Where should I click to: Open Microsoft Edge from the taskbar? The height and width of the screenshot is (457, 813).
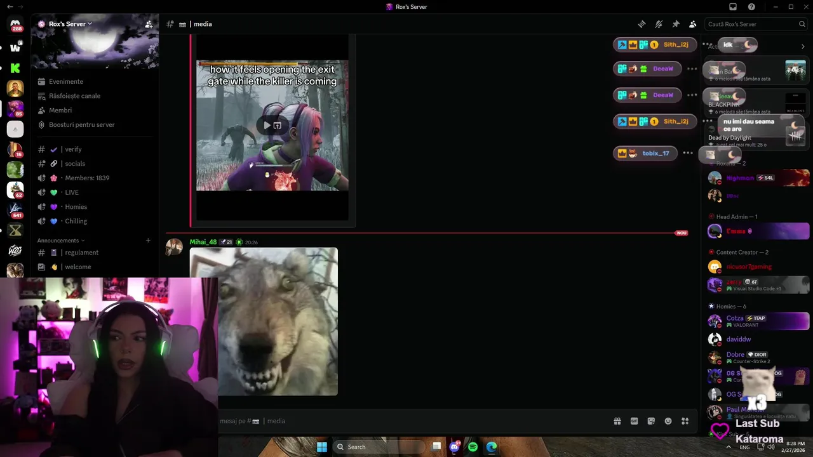[492, 447]
